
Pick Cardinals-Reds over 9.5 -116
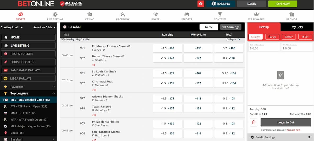[229, 73]
